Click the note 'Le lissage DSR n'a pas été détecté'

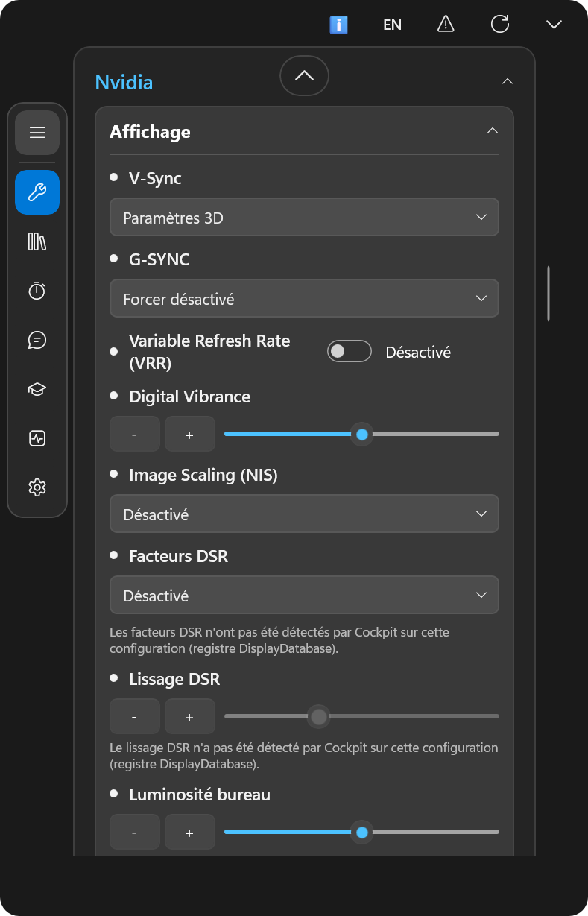coord(303,756)
